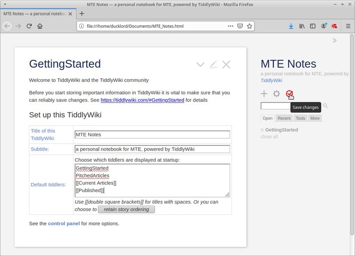The image size is (355, 256).
Task: Switch to the Open sidebar tab
Action: pos(267,118)
